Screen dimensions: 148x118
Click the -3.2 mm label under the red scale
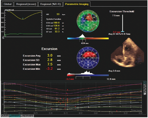70,79
